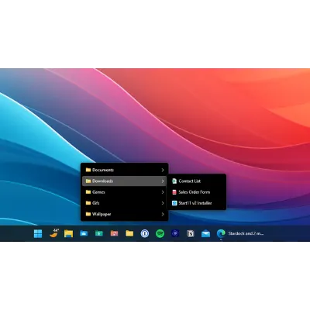Click the yellow pinned folder showing the menu
310x310 pixels.
129,233
